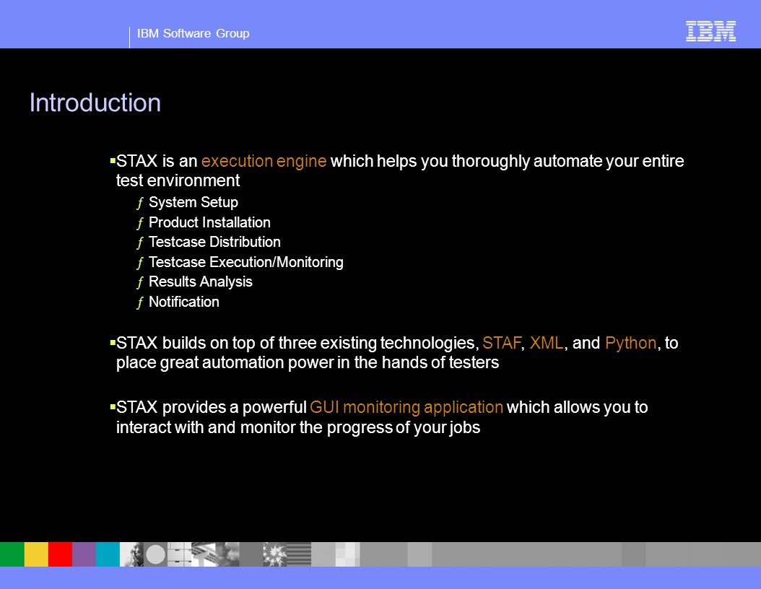Click the snowflake pattern tile in footer
761x589 pixels.
click(x=275, y=554)
